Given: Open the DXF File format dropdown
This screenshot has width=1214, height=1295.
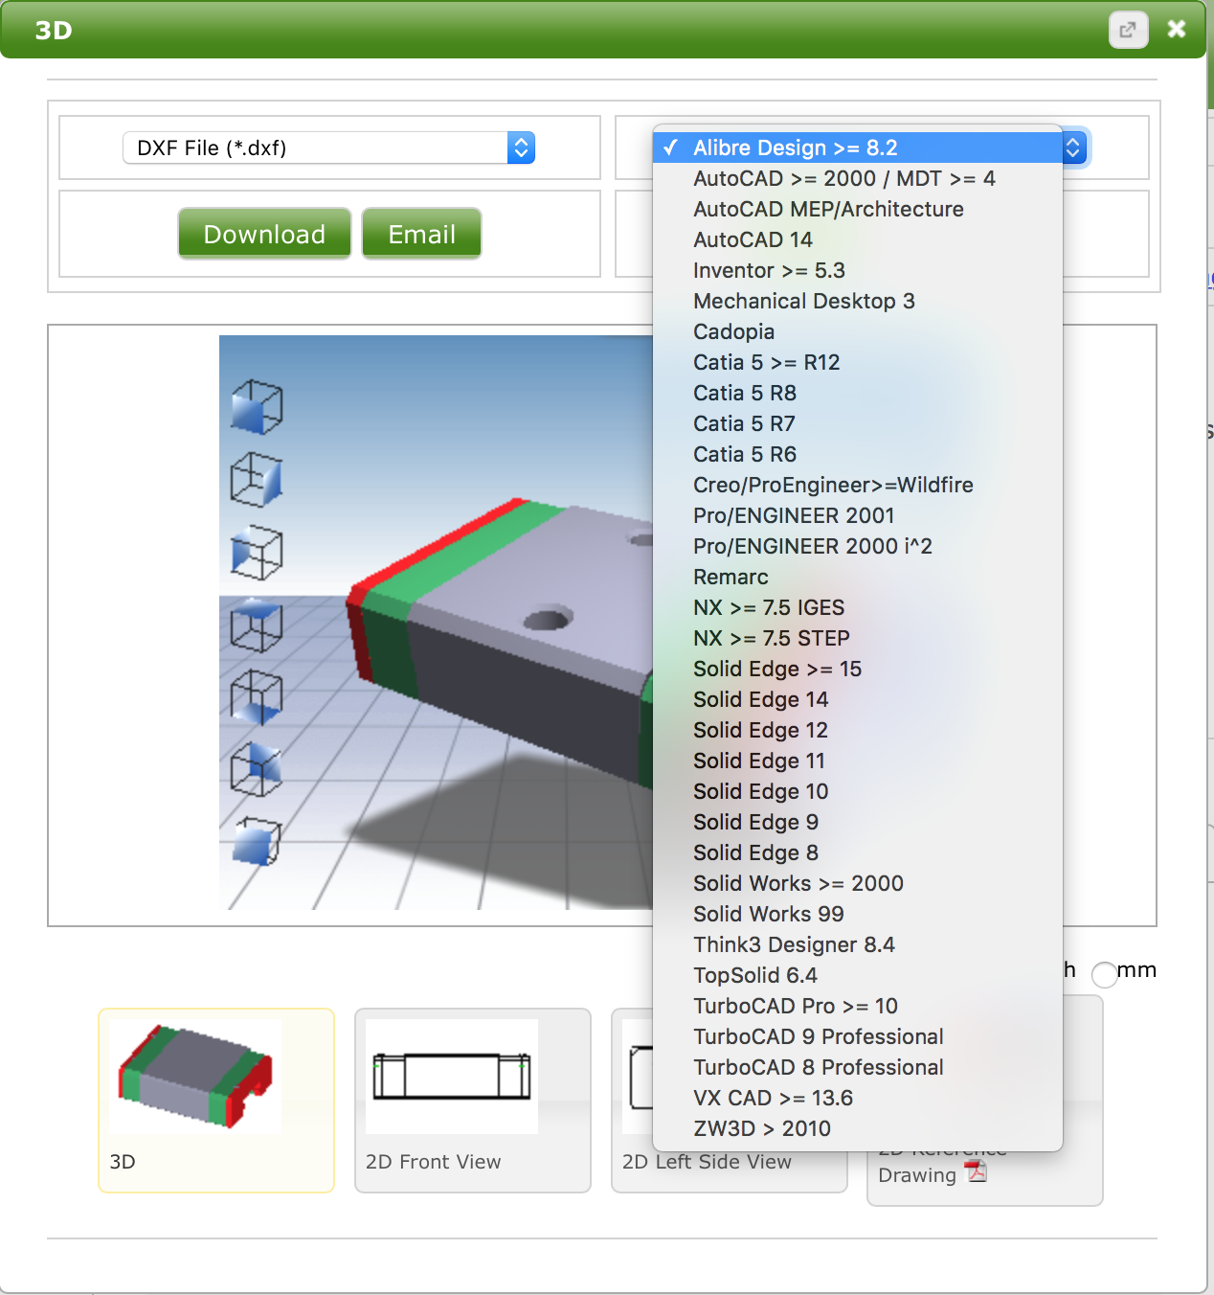Looking at the screenshot, I should pos(328,148).
